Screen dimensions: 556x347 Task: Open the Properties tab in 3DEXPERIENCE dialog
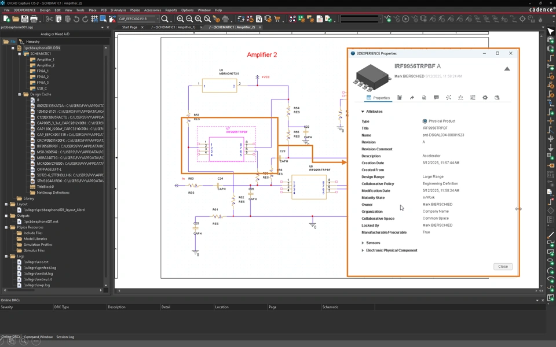point(378,98)
